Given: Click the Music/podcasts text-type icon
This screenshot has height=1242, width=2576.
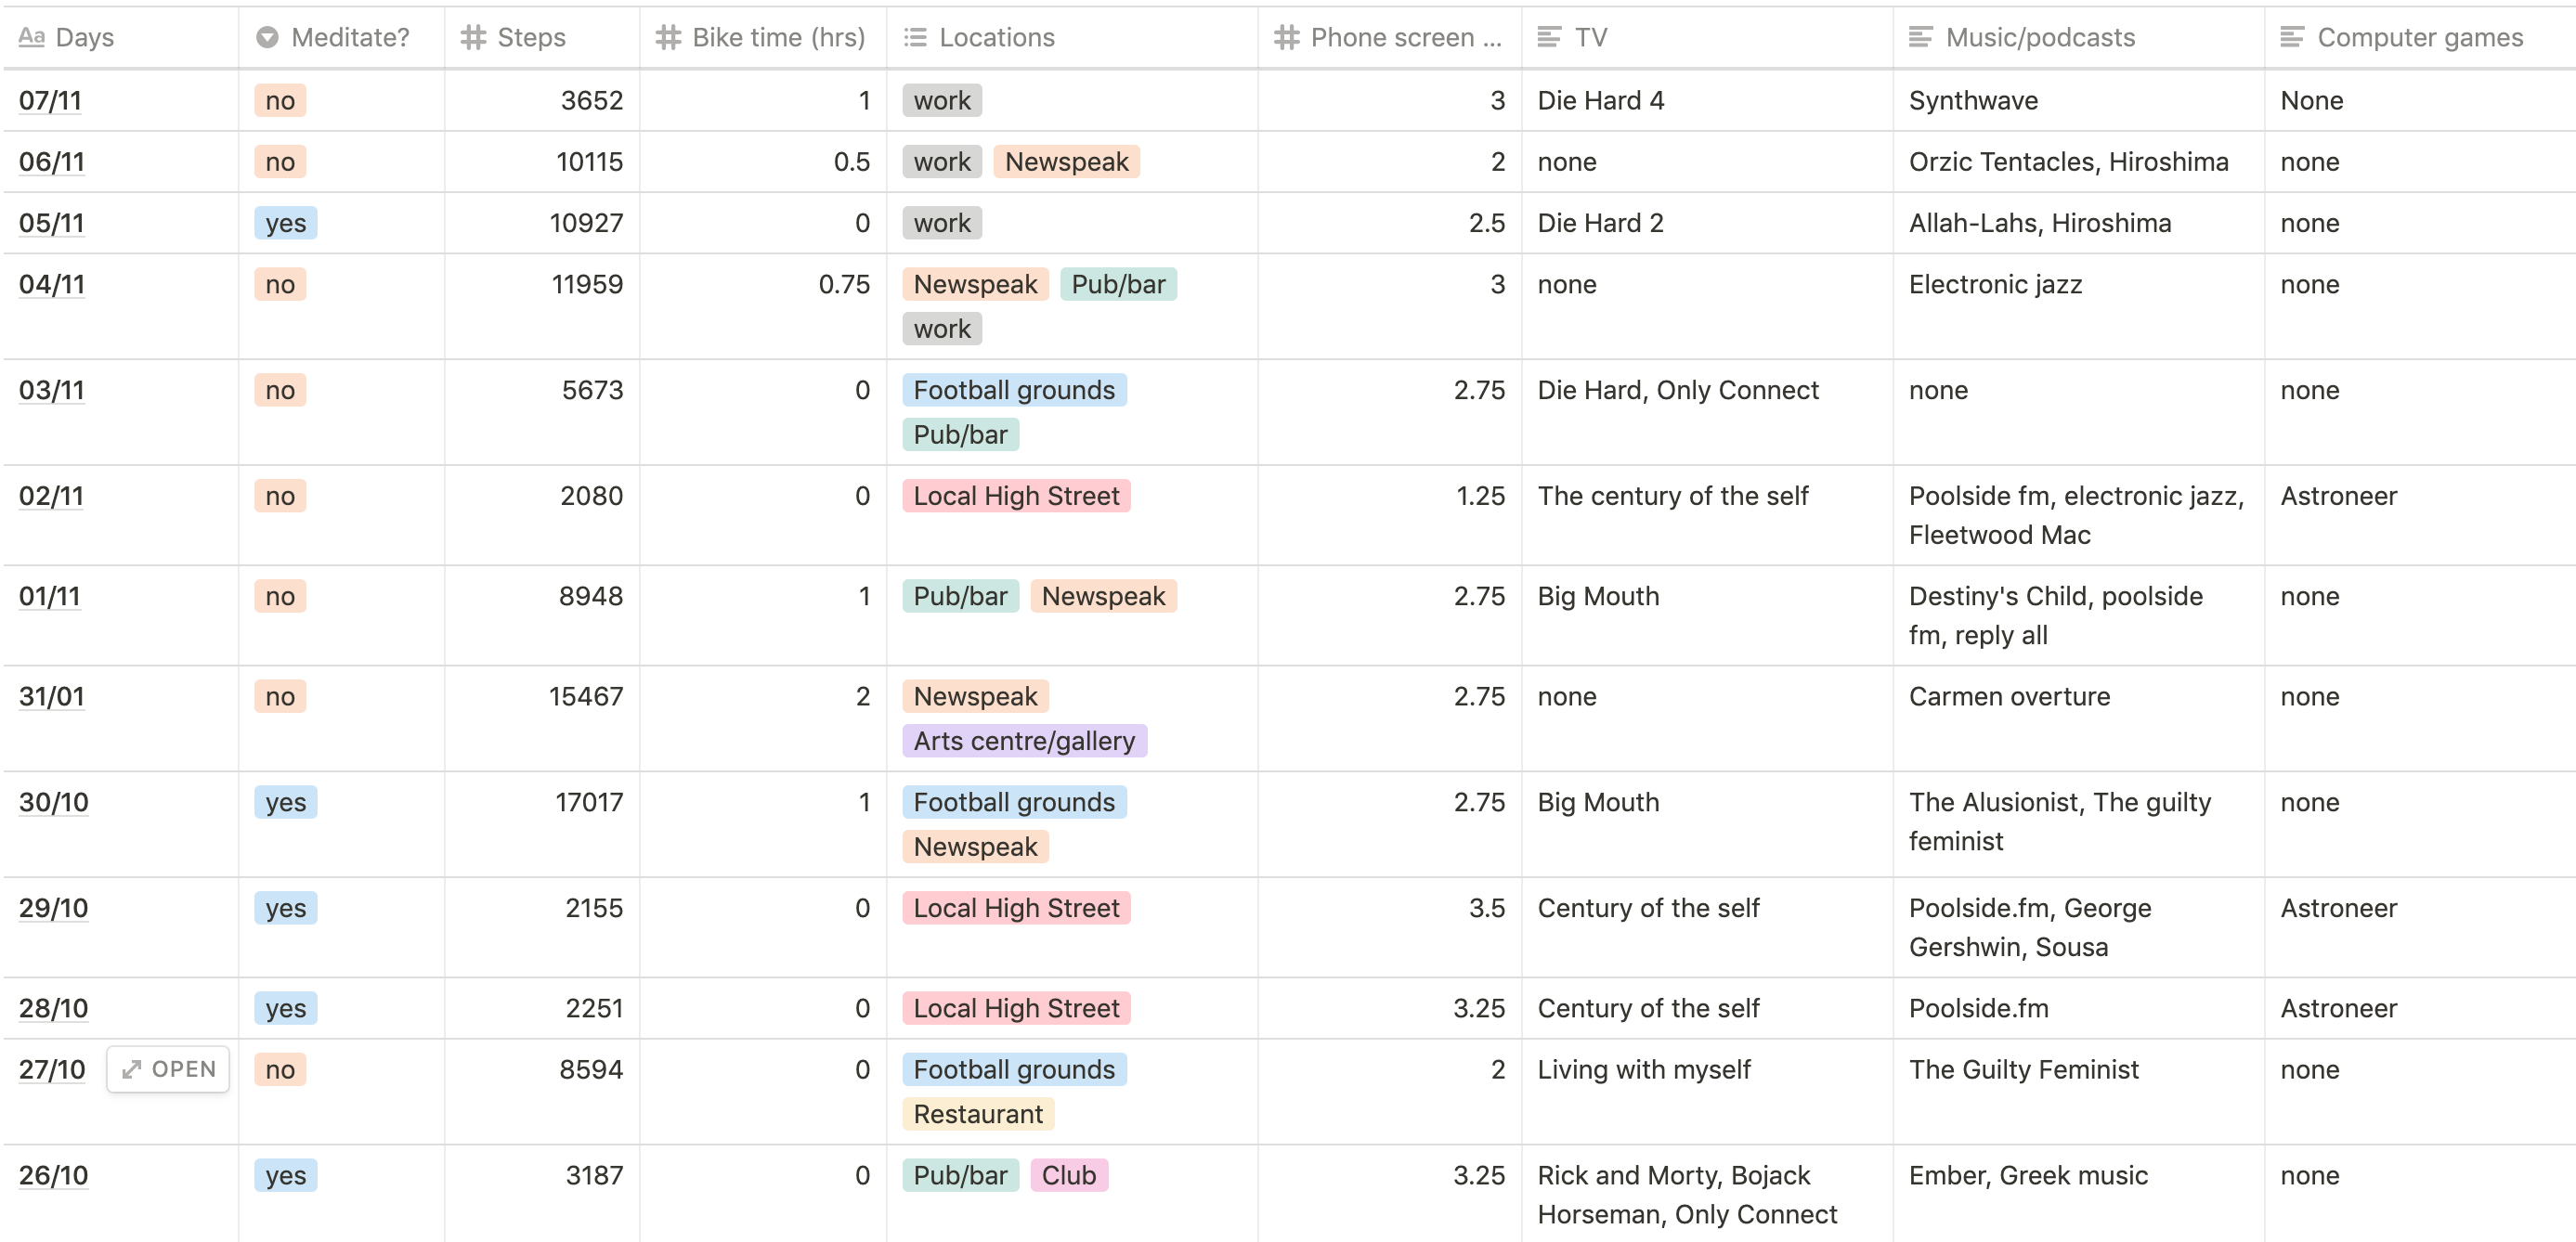Looking at the screenshot, I should tap(1921, 38).
